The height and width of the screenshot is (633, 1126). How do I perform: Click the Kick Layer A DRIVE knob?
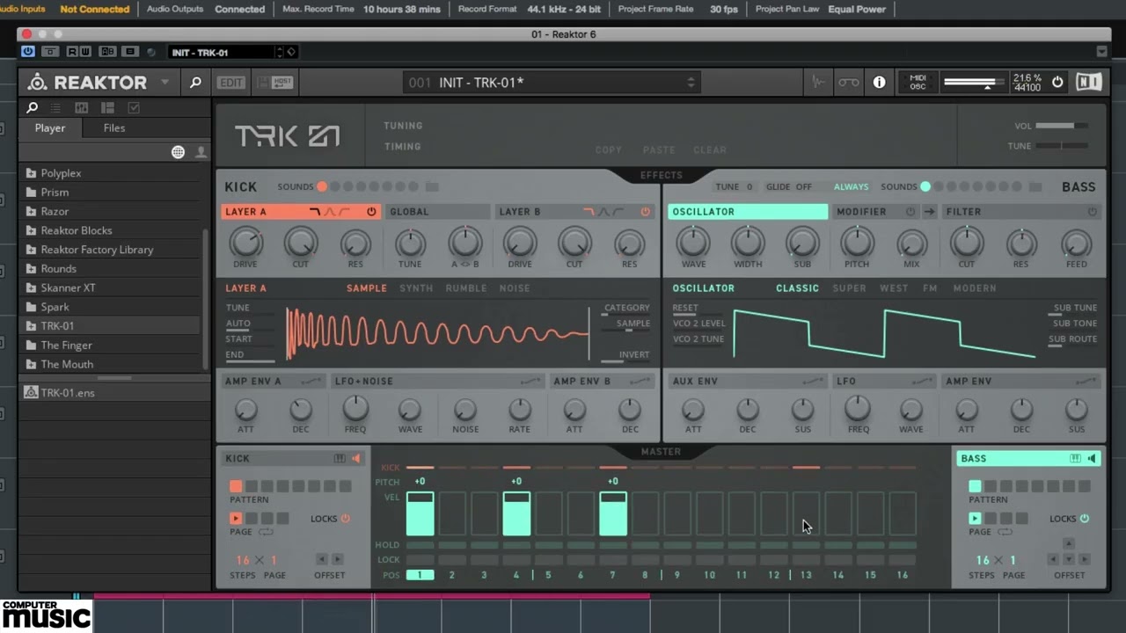[245, 242]
